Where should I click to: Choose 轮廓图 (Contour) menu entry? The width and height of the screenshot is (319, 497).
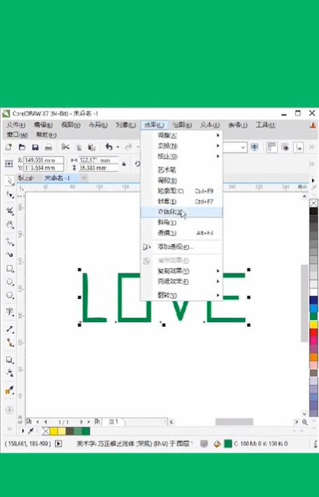(x=182, y=191)
